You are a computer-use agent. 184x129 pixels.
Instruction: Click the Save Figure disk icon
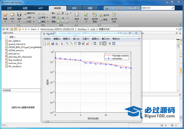click(x=52, y=44)
